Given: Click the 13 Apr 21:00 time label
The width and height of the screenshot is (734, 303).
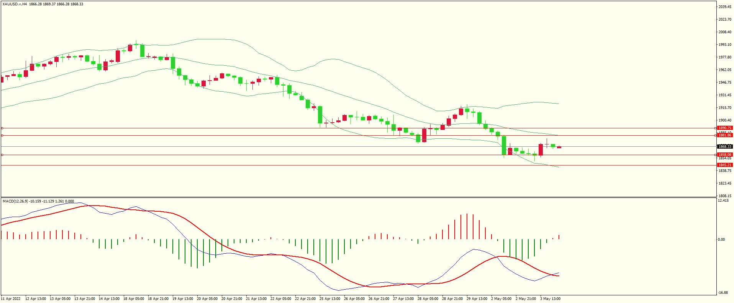Looking at the screenshot, I should (85, 299).
